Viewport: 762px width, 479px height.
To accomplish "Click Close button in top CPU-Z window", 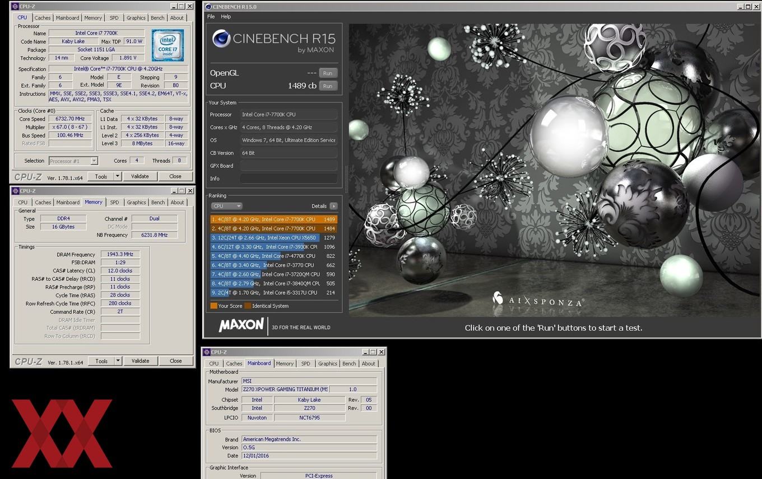I will [x=175, y=176].
